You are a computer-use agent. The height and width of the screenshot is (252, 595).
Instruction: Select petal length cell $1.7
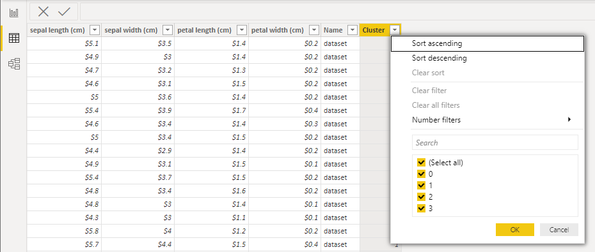211,110
